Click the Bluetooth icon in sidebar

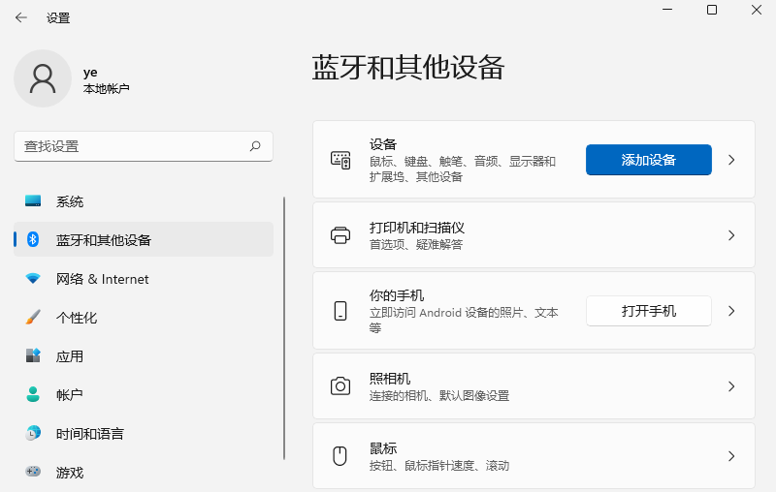[33, 240]
